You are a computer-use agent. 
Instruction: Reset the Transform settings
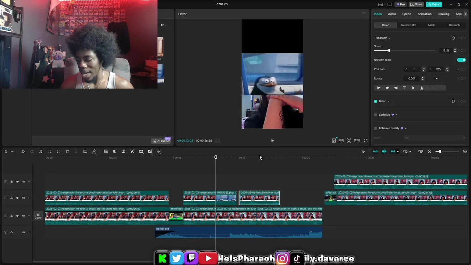pyautogui.click(x=453, y=38)
